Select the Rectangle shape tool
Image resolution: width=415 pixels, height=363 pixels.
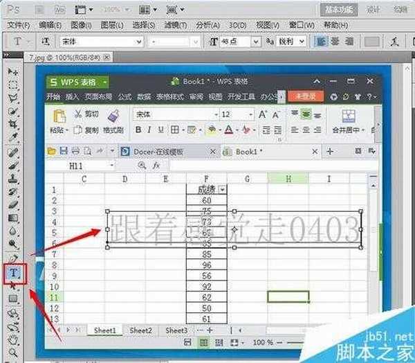click(x=13, y=299)
